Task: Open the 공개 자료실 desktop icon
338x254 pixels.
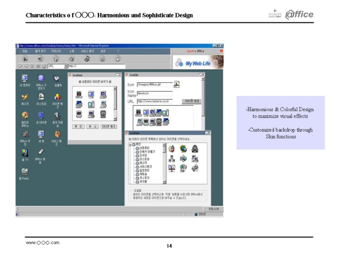Action: (x=57, y=116)
